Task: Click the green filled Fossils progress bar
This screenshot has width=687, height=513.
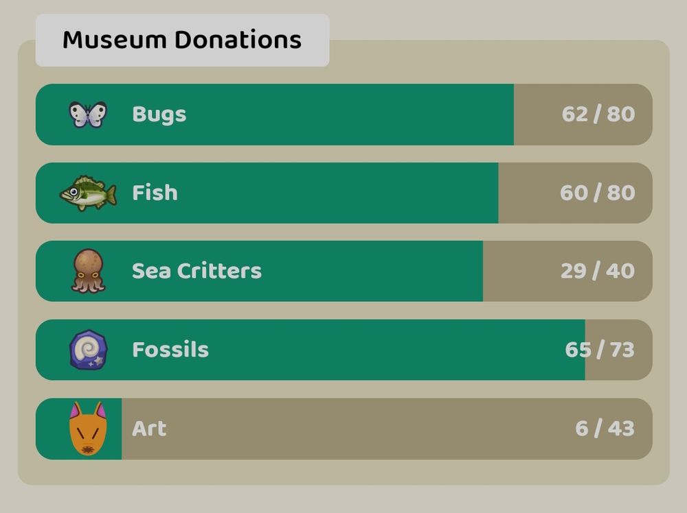Action: [x=311, y=350]
